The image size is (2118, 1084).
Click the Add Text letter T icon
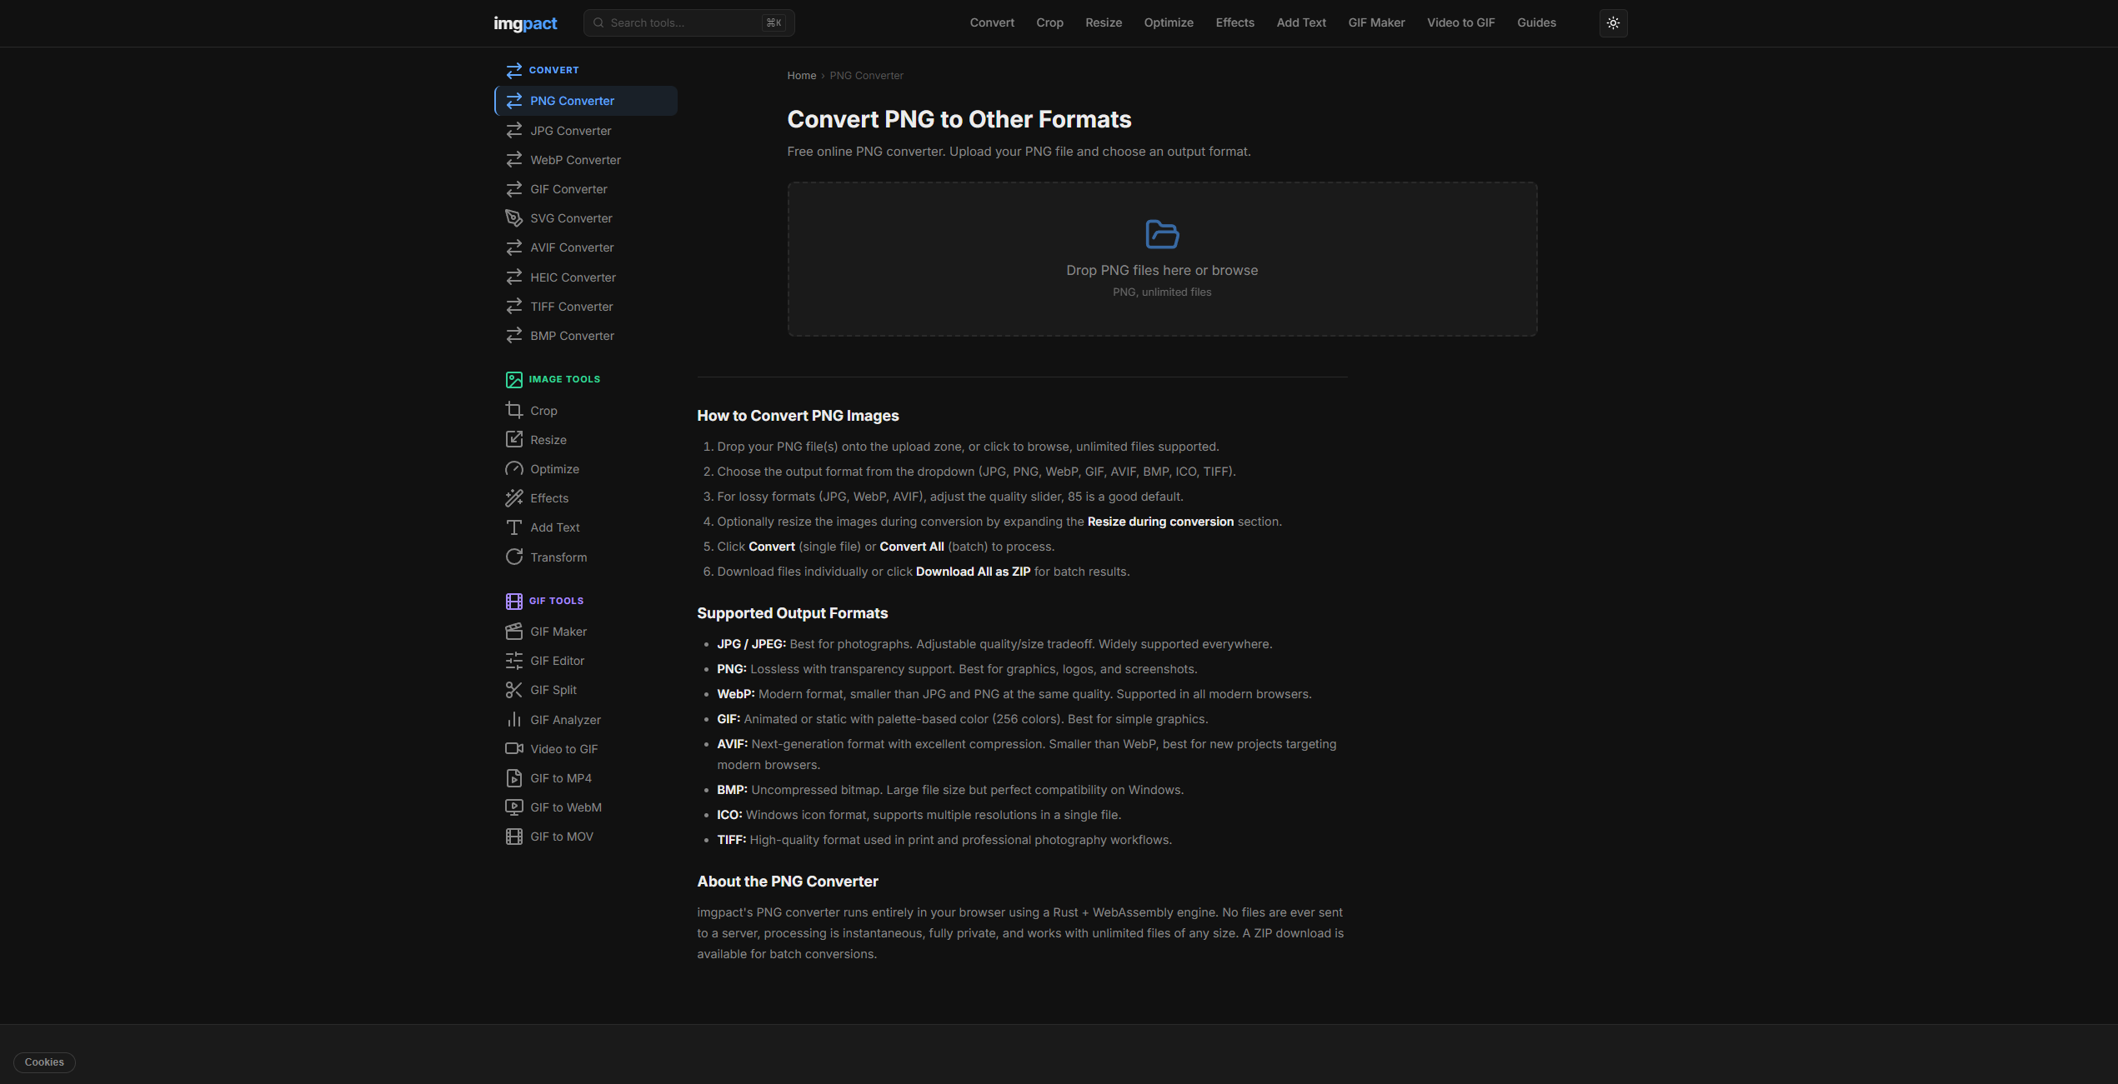click(x=514, y=527)
